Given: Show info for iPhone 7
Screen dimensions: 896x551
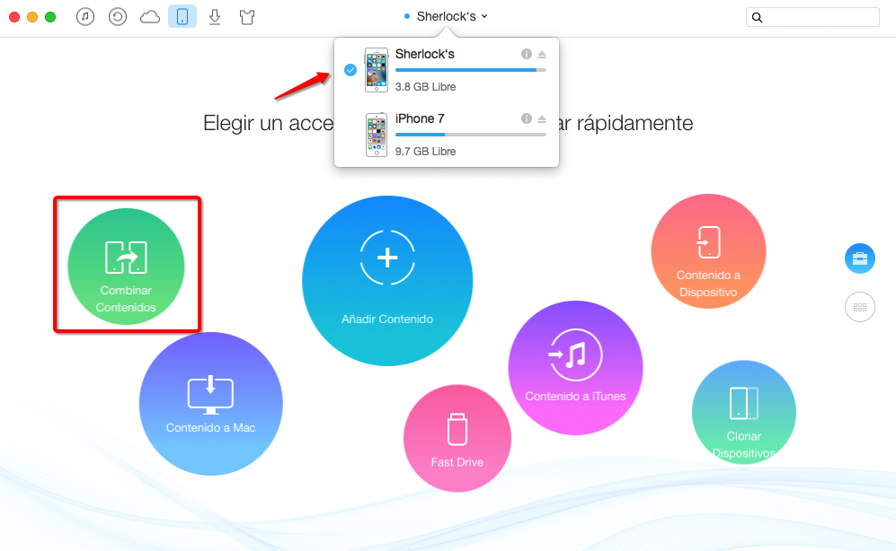Looking at the screenshot, I should pos(527,118).
